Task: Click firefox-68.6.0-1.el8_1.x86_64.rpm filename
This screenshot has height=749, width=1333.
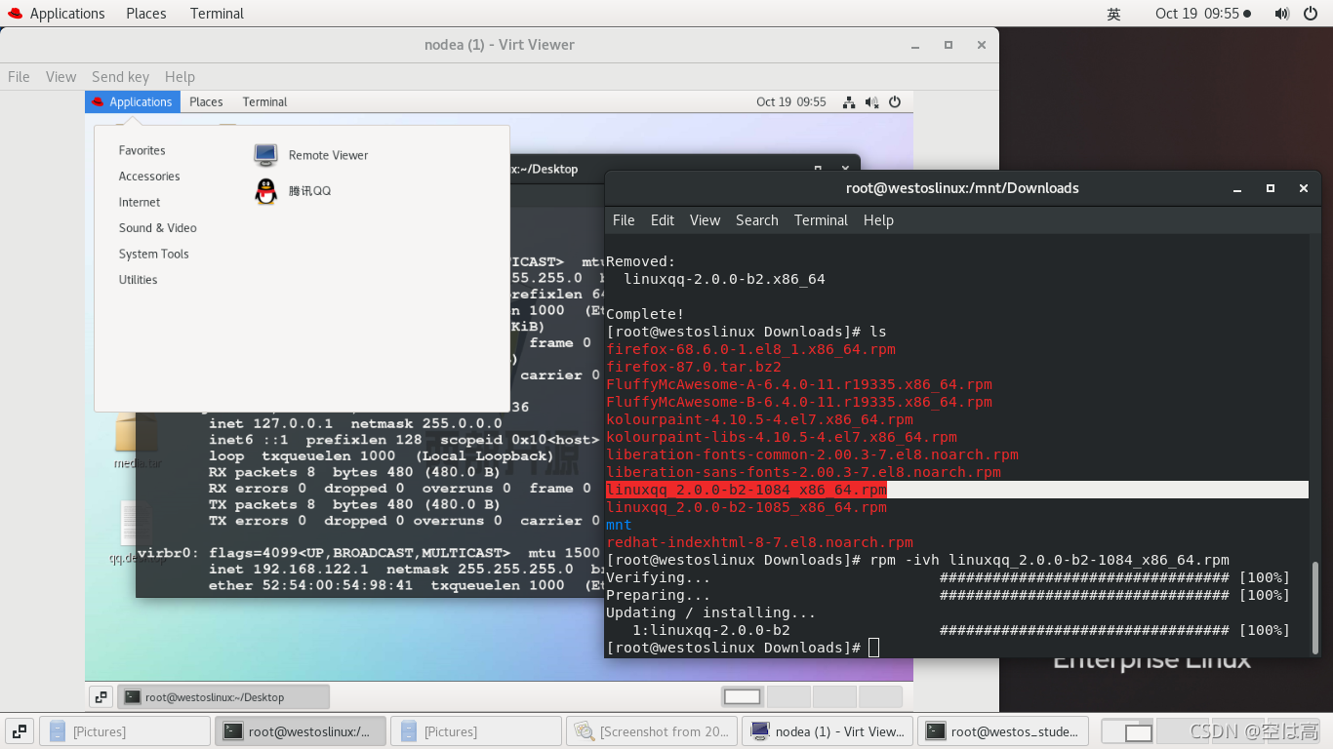Action: coord(750,349)
